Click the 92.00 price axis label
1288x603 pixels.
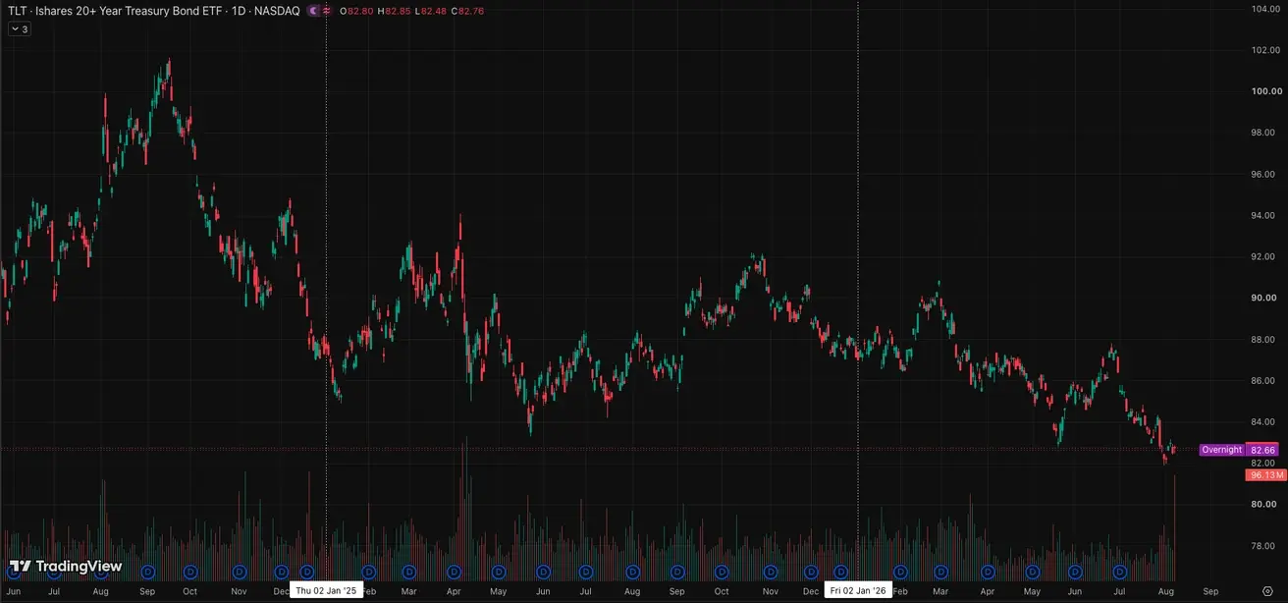tap(1262, 256)
